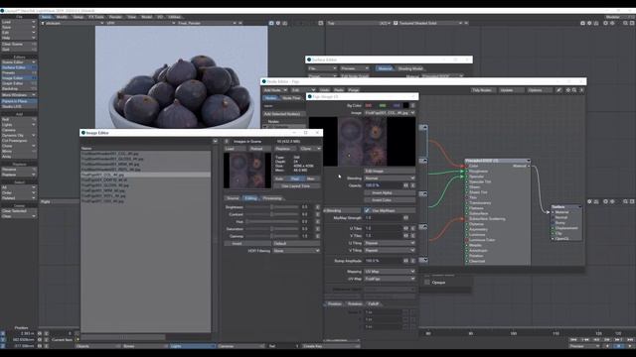Switch to Processing tab in Image Editor
Image resolution: width=636 pixels, height=357 pixels.
(x=272, y=198)
